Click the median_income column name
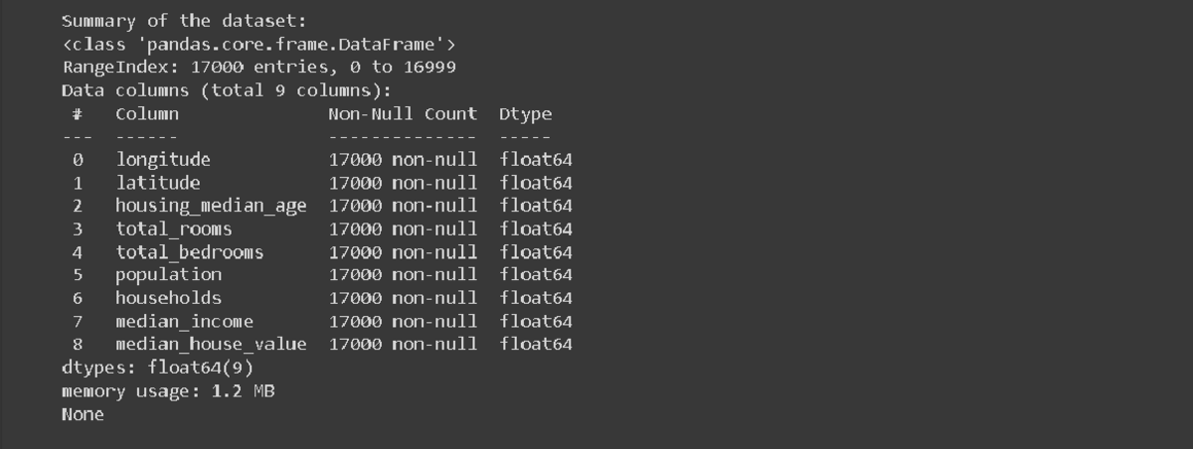This screenshot has height=449, width=1193. [x=185, y=321]
